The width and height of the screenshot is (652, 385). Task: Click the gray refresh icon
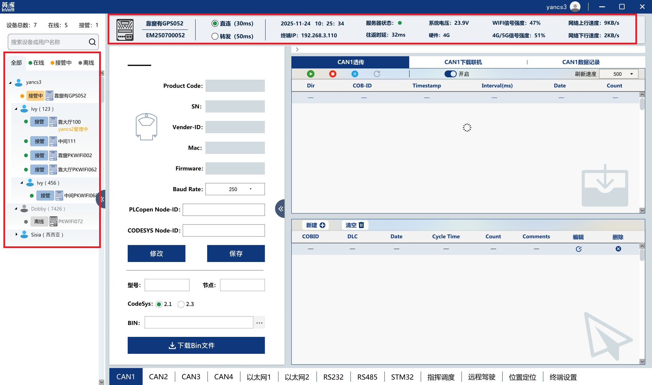(x=377, y=74)
